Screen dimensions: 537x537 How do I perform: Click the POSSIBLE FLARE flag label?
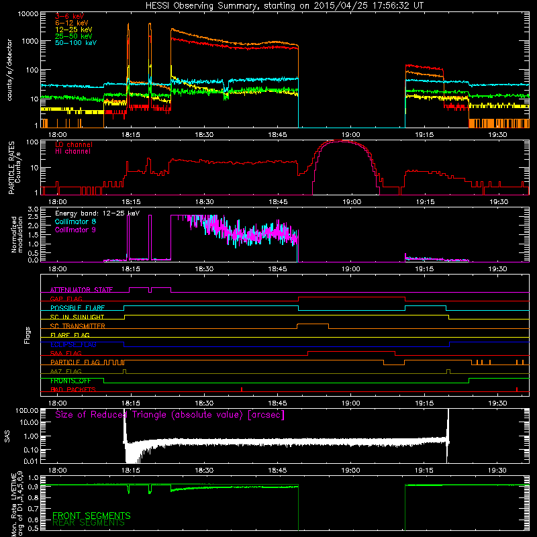click(x=77, y=308)
